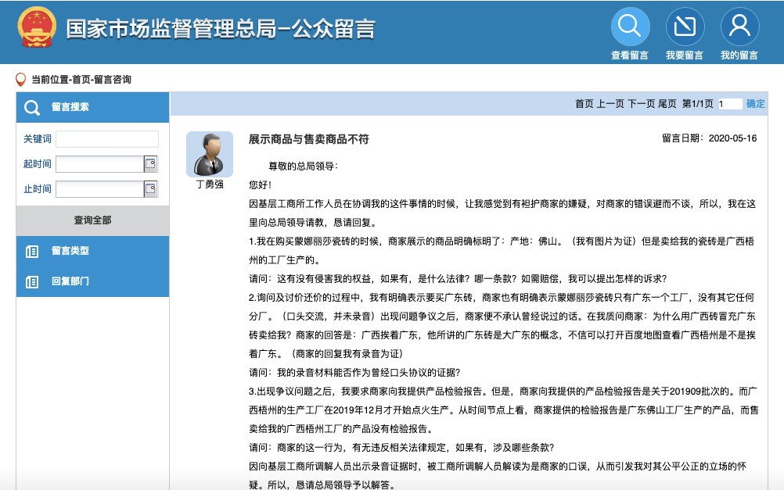
Task: Click the 第1/1页 page indicator
Action: 697,104
